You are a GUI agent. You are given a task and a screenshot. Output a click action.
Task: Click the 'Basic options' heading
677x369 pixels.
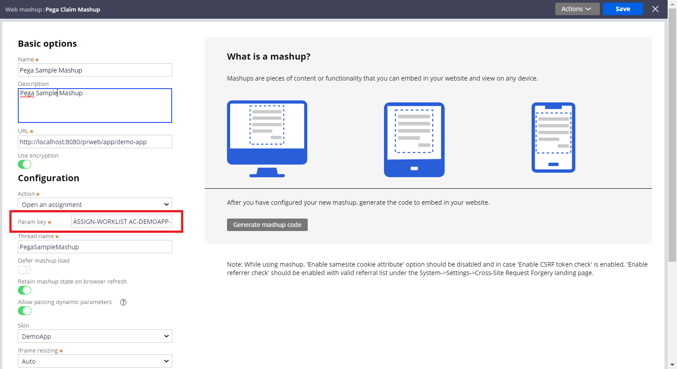(x=47, y=44)
